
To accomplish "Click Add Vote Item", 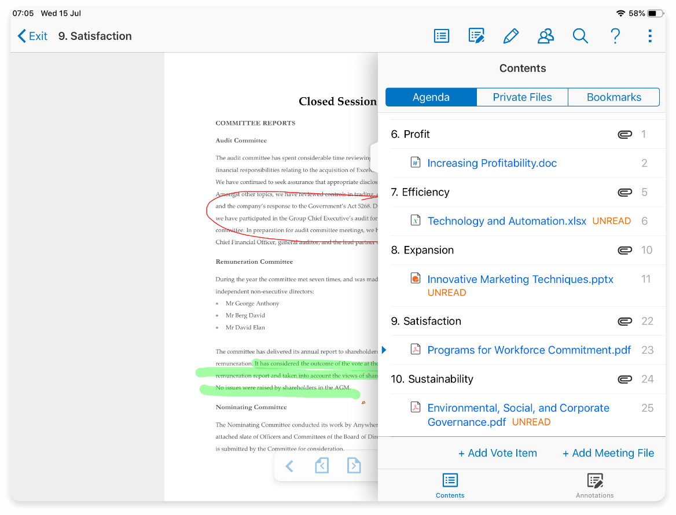I will click(498, 453).
